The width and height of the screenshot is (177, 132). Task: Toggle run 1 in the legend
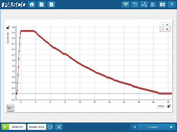165,25
